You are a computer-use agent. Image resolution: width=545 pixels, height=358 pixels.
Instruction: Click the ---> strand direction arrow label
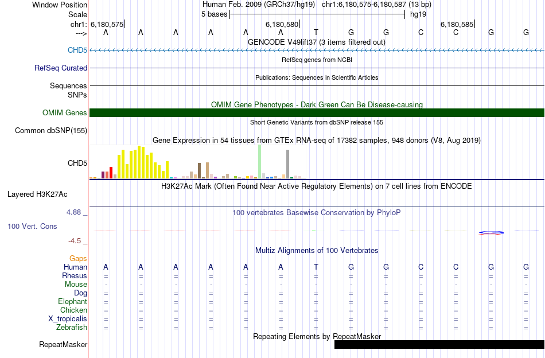[x=81, y=33]
